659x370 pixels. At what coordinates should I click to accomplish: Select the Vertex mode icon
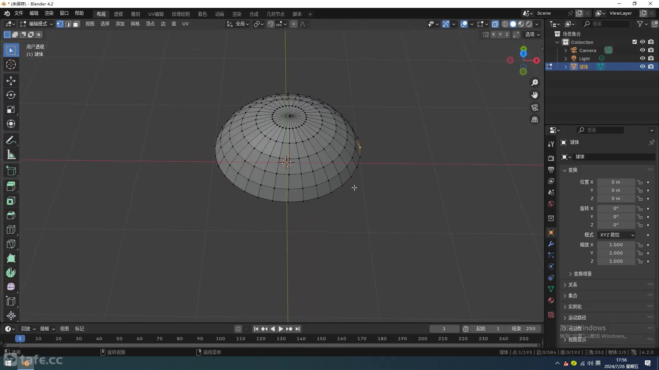click(59, 24)
